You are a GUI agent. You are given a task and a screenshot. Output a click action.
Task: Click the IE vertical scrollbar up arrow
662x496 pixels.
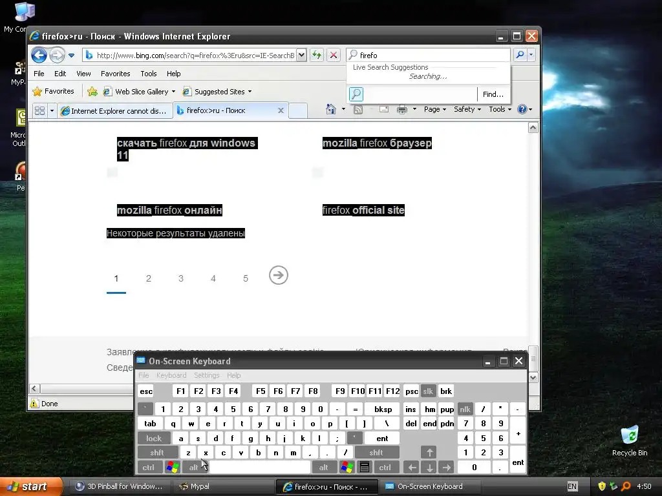click(x=533, y=128)
